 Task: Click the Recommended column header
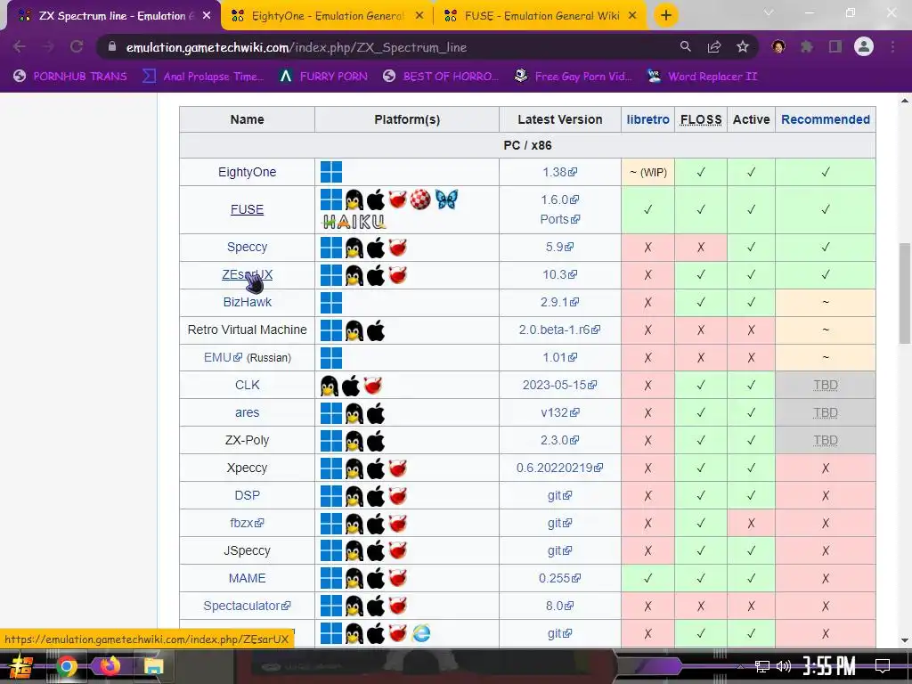point(826,119)
